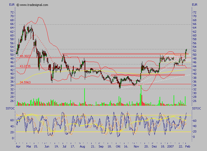Click the EUR label in top-right corner
Screen dimensions: 207x151
(x=195, y=5)
